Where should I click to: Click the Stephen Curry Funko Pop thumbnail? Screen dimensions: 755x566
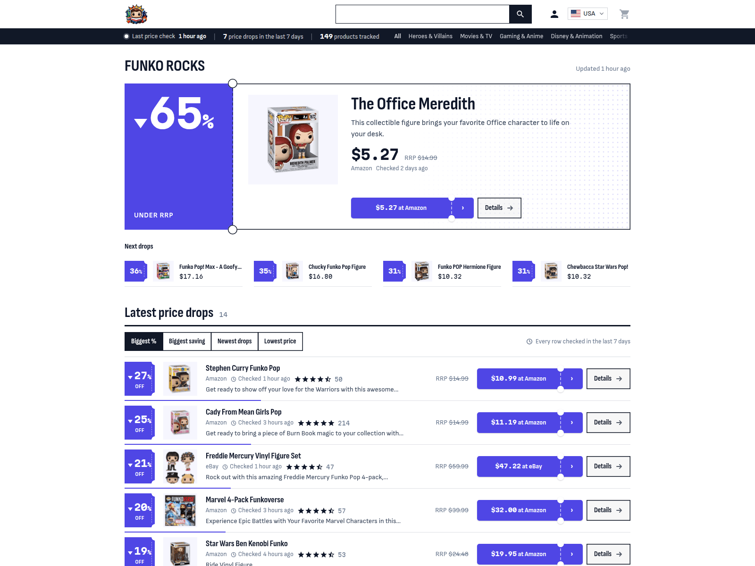pyautogui.click(x=180, y=379)
